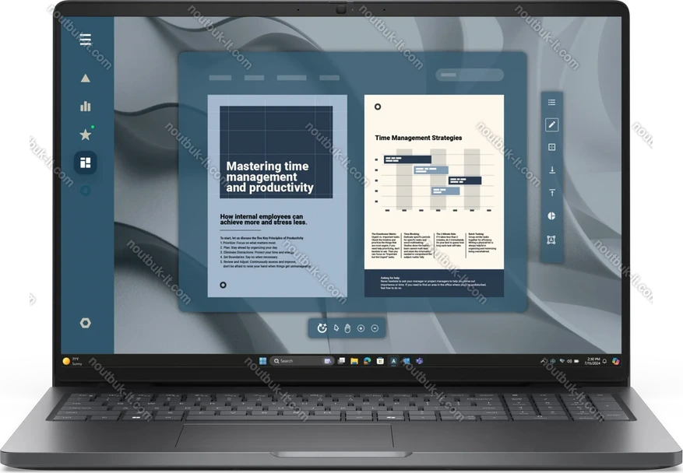Select the pencil edit tool
The width and height of the screenshot is (683, 473).
[551, 124]
